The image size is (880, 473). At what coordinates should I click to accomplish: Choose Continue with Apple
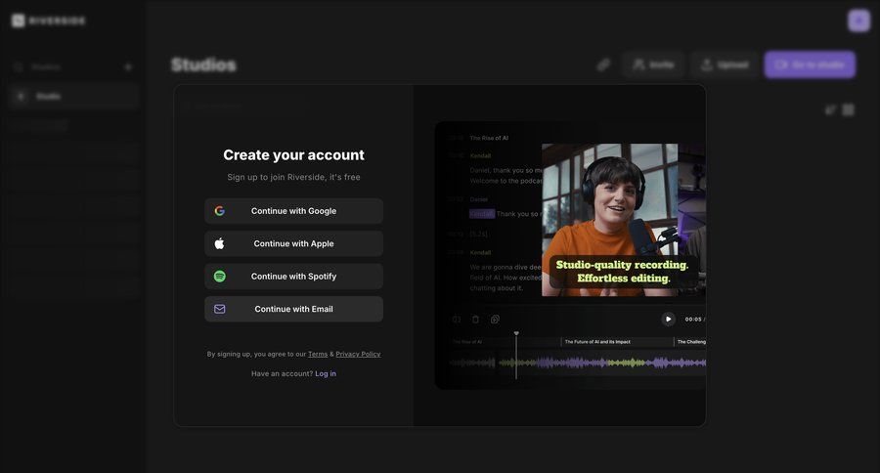[293, 243]
